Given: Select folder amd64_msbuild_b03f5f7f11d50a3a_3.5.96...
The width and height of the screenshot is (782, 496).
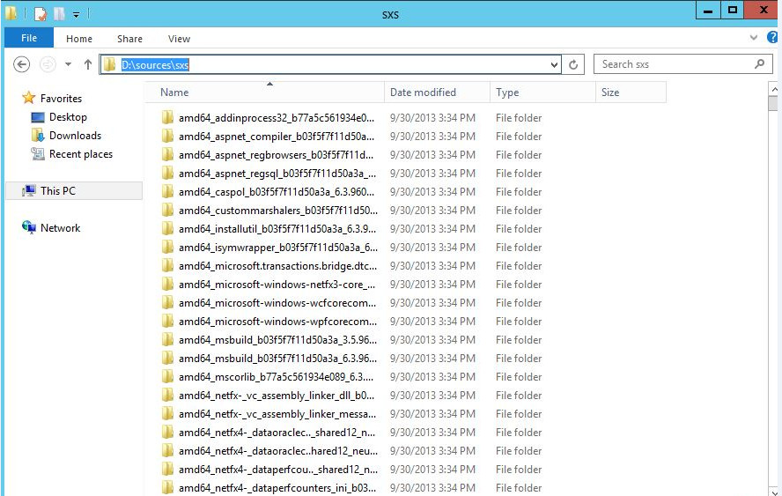Looking at the screenshot, I should 277,339.
